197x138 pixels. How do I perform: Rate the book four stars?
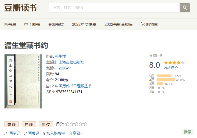[81, 124]
